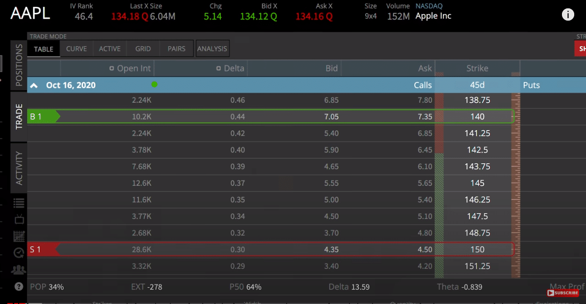Open the watchlist list icon in sidebar

[19, 203]
